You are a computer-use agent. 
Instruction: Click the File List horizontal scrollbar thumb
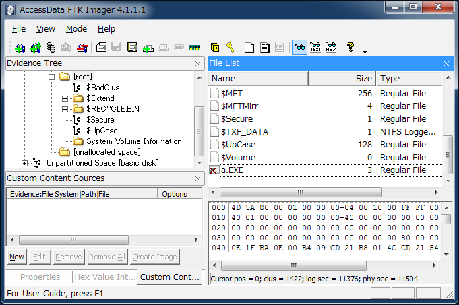[301, 193]
